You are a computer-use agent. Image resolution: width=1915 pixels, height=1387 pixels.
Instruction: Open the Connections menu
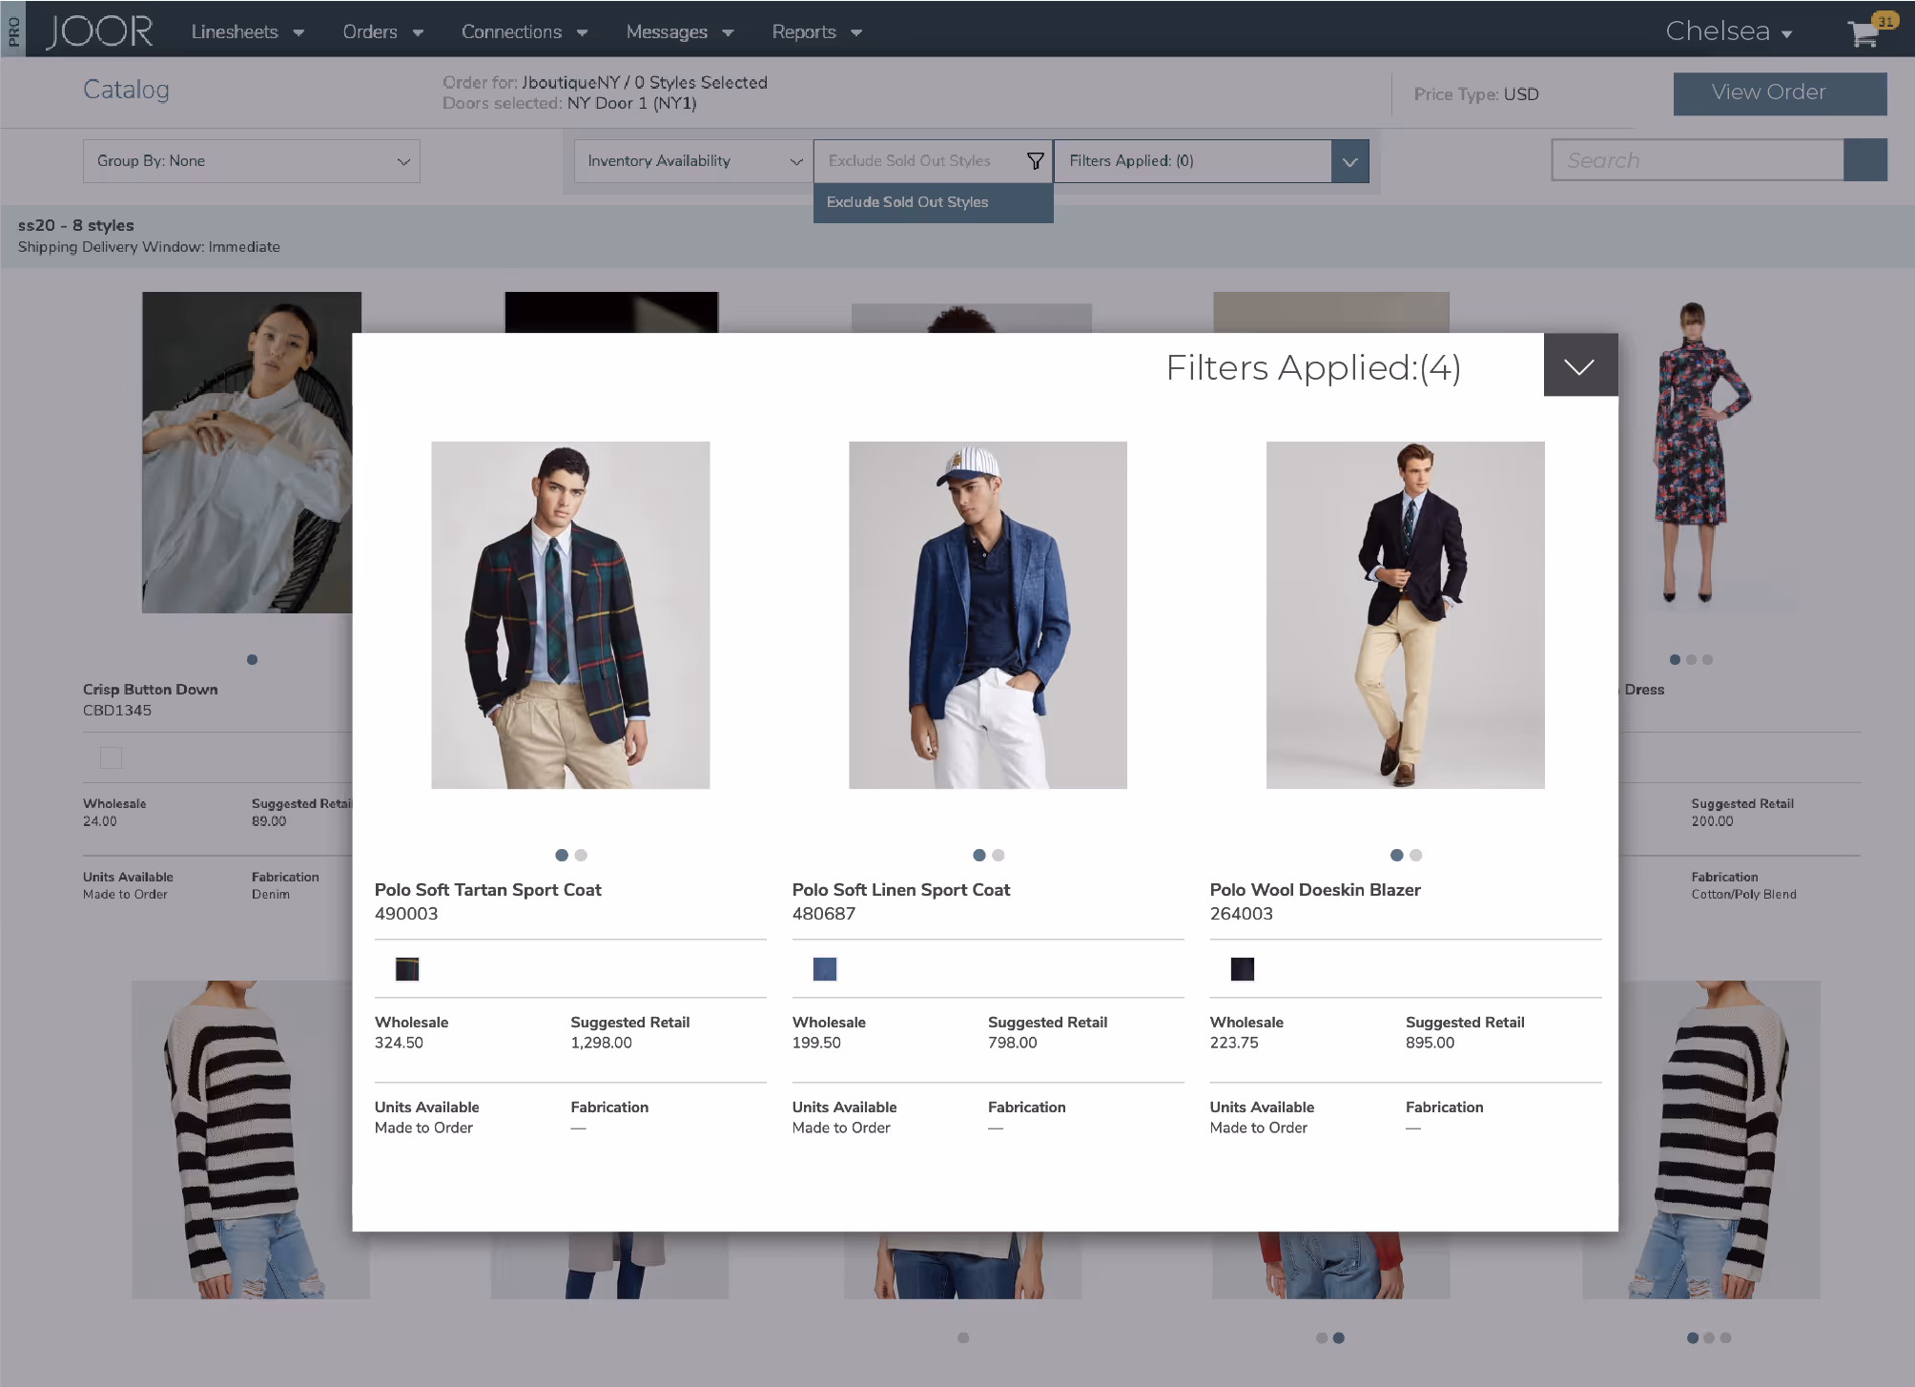tap(524, 31)
